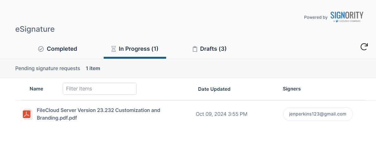Click the 1 item count text
The width and height of the screenshot is (376, 145).
93,69
